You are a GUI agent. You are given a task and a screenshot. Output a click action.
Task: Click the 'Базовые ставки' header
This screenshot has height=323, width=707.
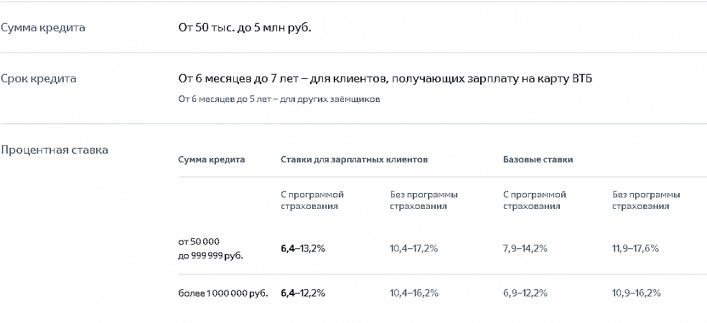[x=538, y=159]
